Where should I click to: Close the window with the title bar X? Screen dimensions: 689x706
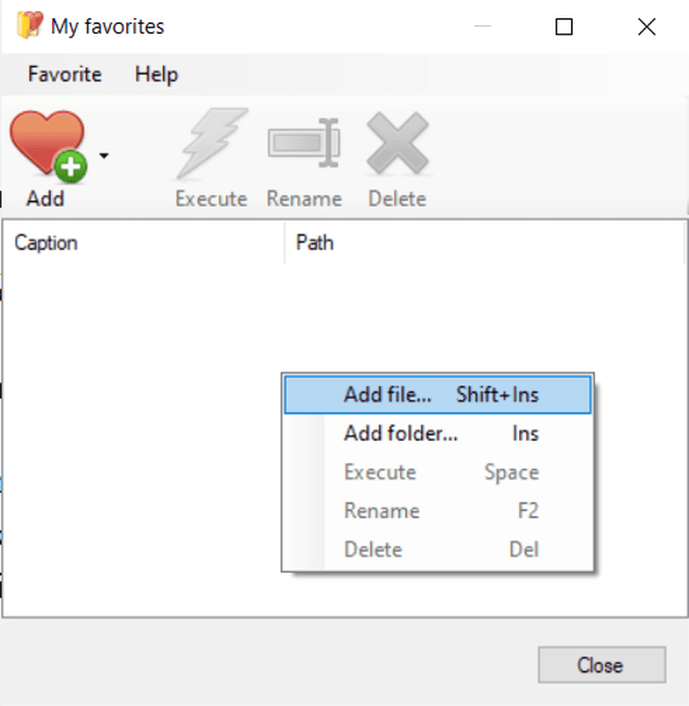pos(646,27)
